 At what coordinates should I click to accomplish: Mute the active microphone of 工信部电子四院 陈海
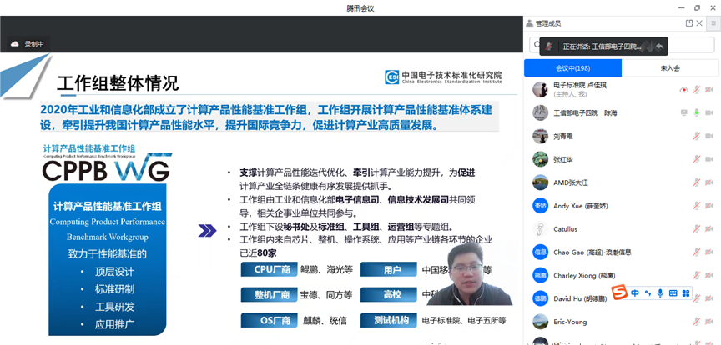(x=697, y=112)
